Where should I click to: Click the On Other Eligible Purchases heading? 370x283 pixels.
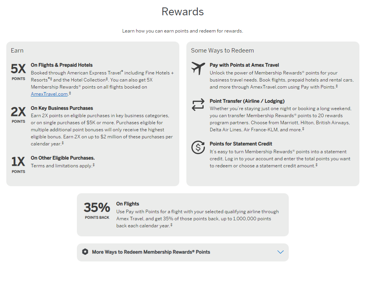pyautogui.click(x=63, y=158)
